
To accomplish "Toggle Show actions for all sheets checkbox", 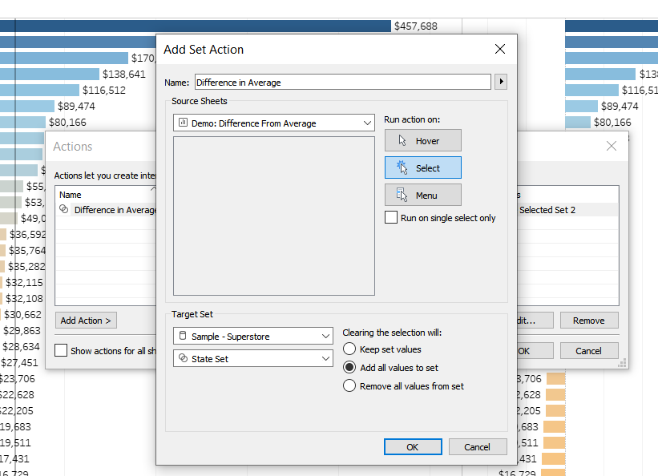I will click(61, 351).
